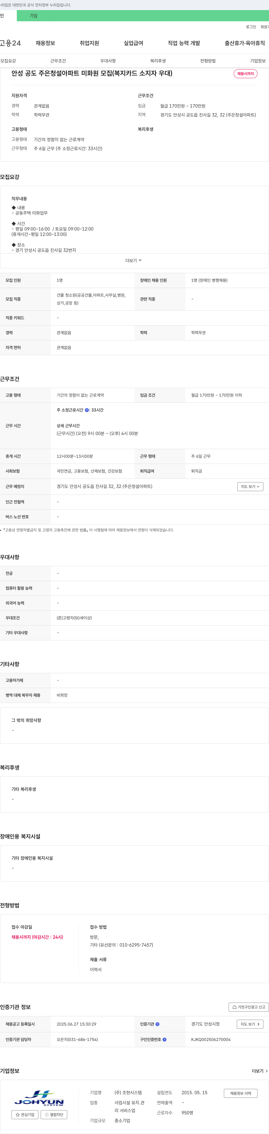Click 기업명 value (주) 조현시스템

tap(128, 1093)
